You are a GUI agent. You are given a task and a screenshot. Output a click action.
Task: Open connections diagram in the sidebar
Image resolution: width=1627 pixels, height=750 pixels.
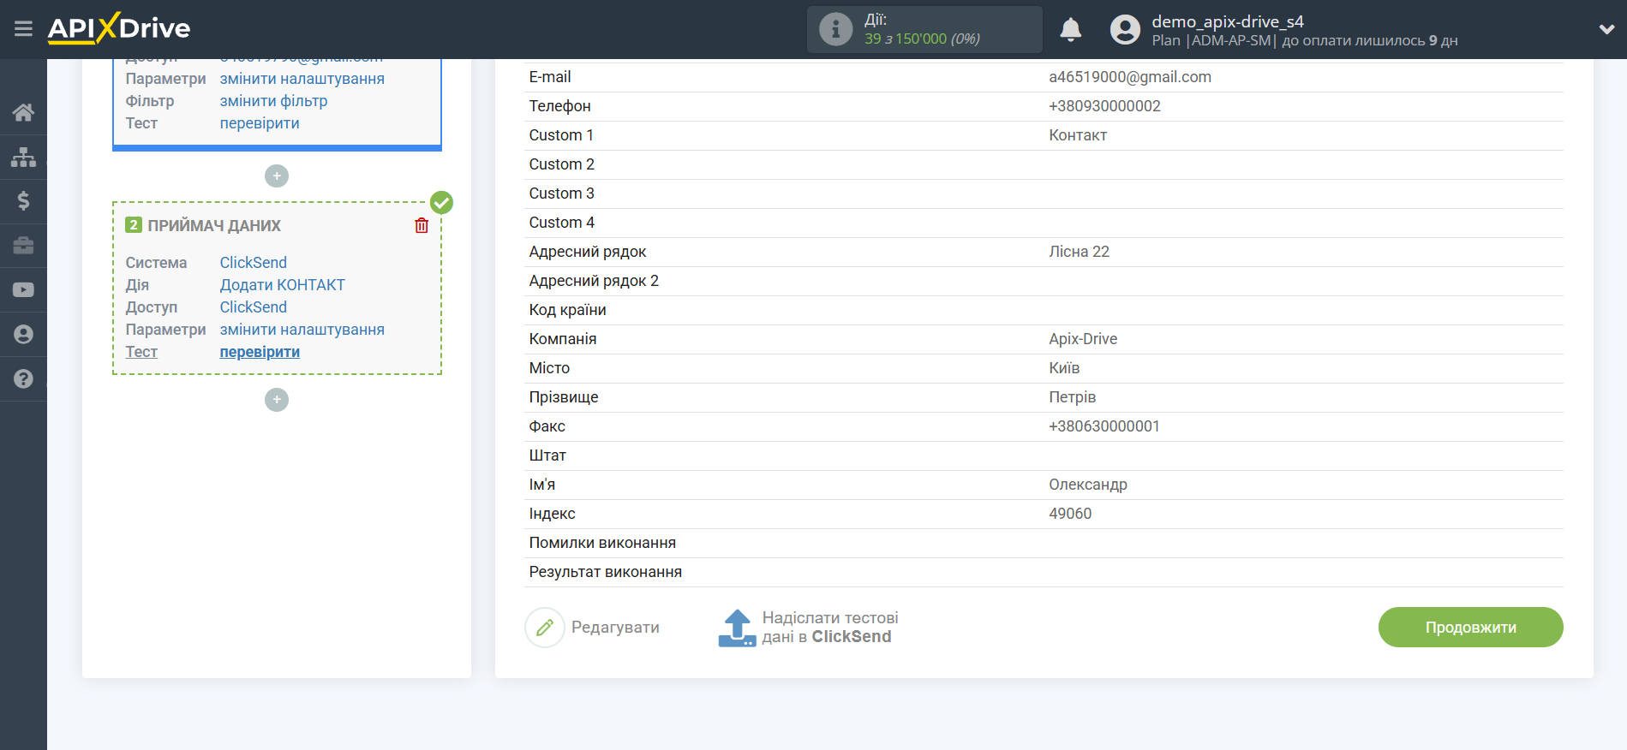click(23, 157)
